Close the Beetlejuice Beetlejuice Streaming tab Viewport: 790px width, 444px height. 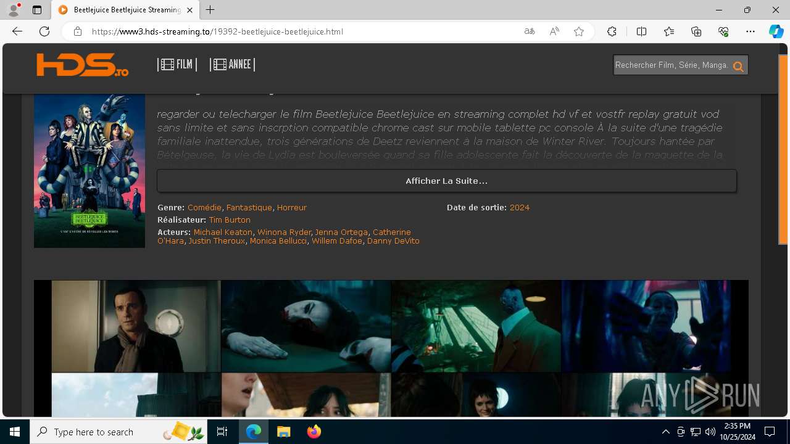coord(191,10)
